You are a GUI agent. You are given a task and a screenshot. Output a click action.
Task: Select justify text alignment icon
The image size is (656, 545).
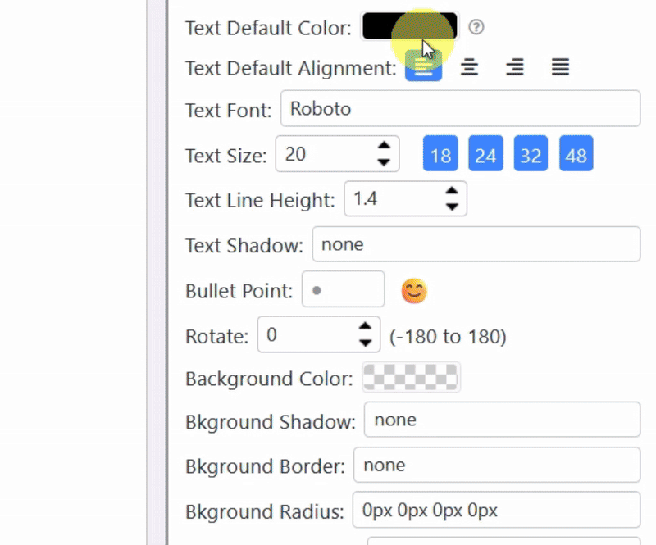tap(560, 67)
